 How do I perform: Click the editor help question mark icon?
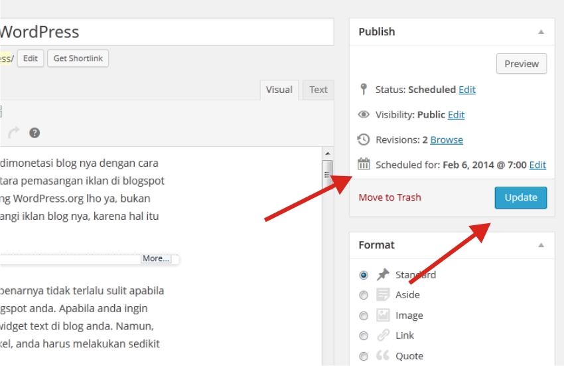coord(35,133)
